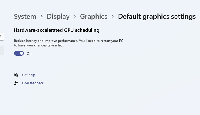
Task: Click the Get help icon
Action: pos(16,75)
